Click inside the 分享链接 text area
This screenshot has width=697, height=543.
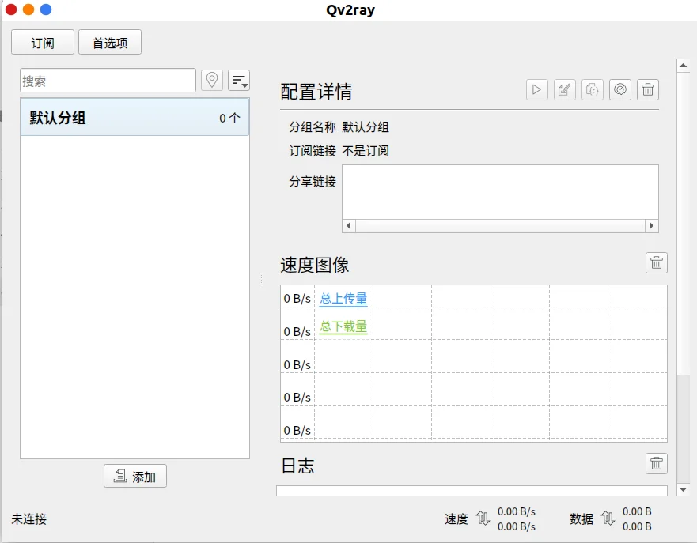pos(501,192)
